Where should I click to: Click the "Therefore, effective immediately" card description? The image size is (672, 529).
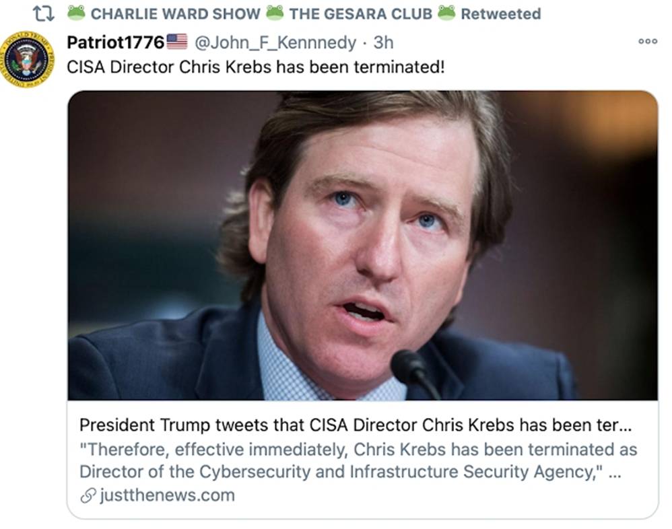click(x=357, y=460)
